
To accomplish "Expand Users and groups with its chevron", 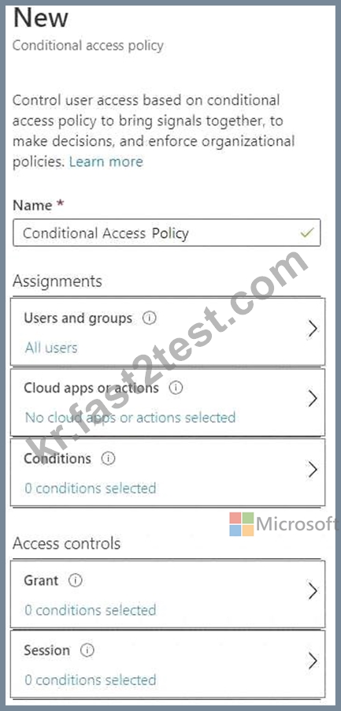I will (312, 329).
